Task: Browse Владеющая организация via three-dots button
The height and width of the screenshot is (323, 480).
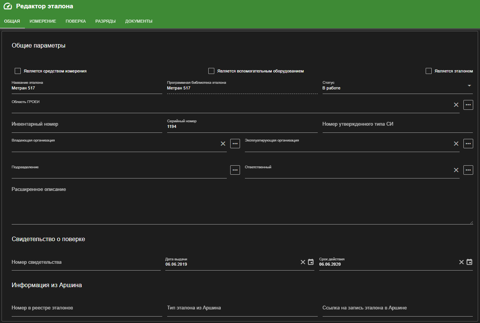Action: pos(235,143)
